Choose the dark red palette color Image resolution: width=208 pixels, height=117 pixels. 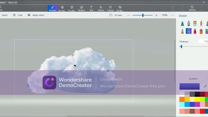[x=202, y=94]
